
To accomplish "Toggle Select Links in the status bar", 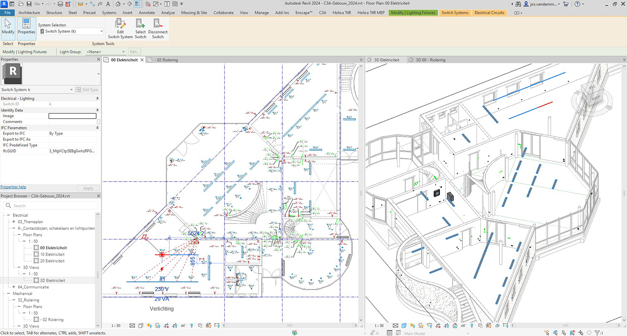I will (547, 333).
